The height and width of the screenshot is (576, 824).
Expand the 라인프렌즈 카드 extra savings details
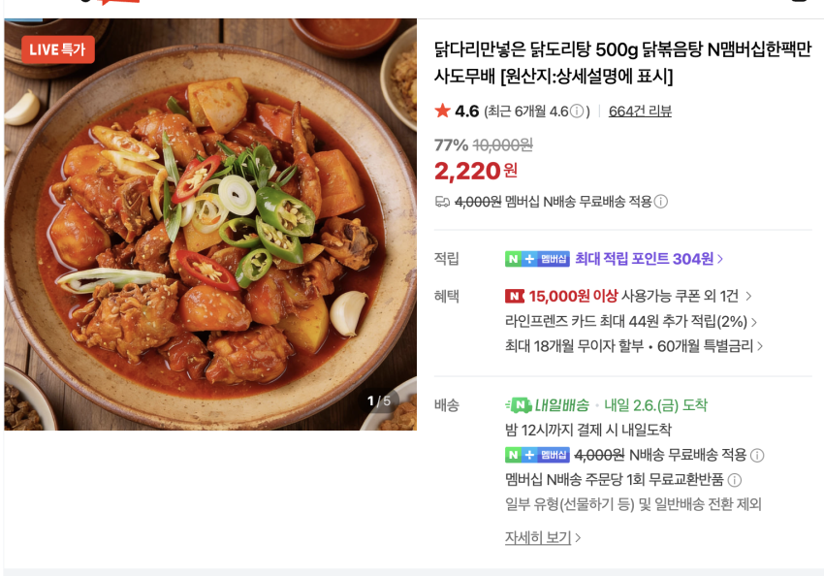[630, 323]
